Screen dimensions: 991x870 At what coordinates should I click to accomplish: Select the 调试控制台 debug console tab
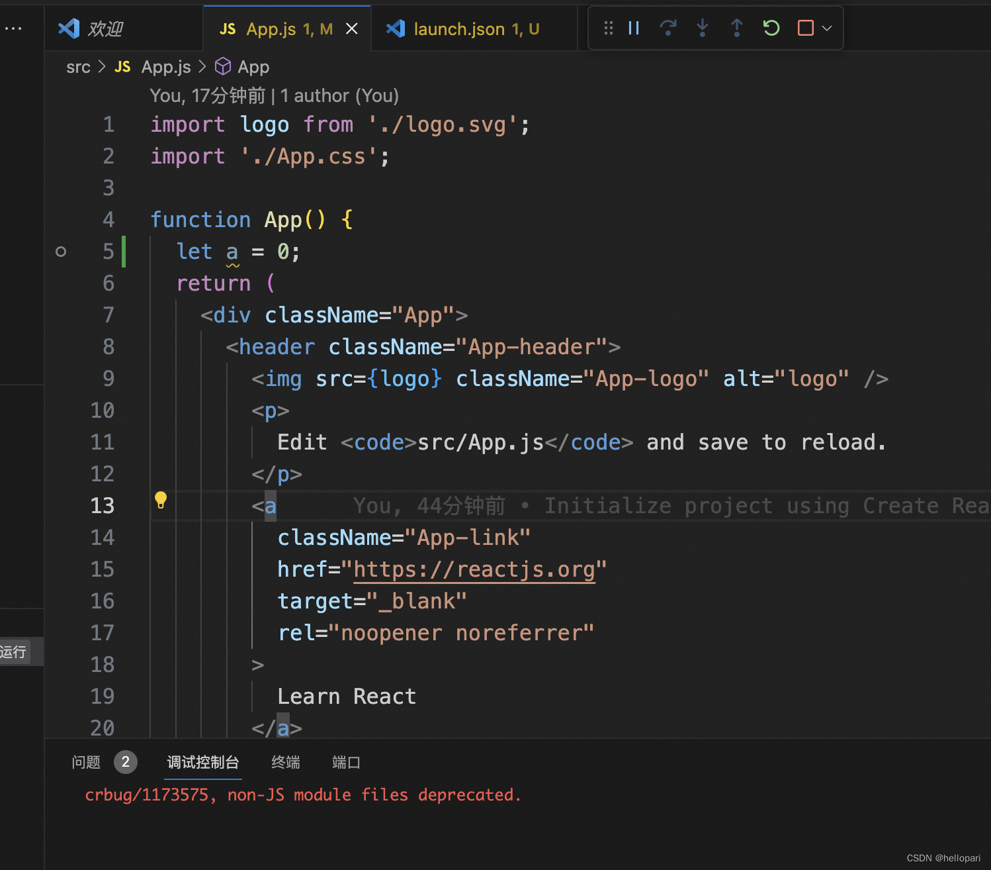tap(203, 763)
